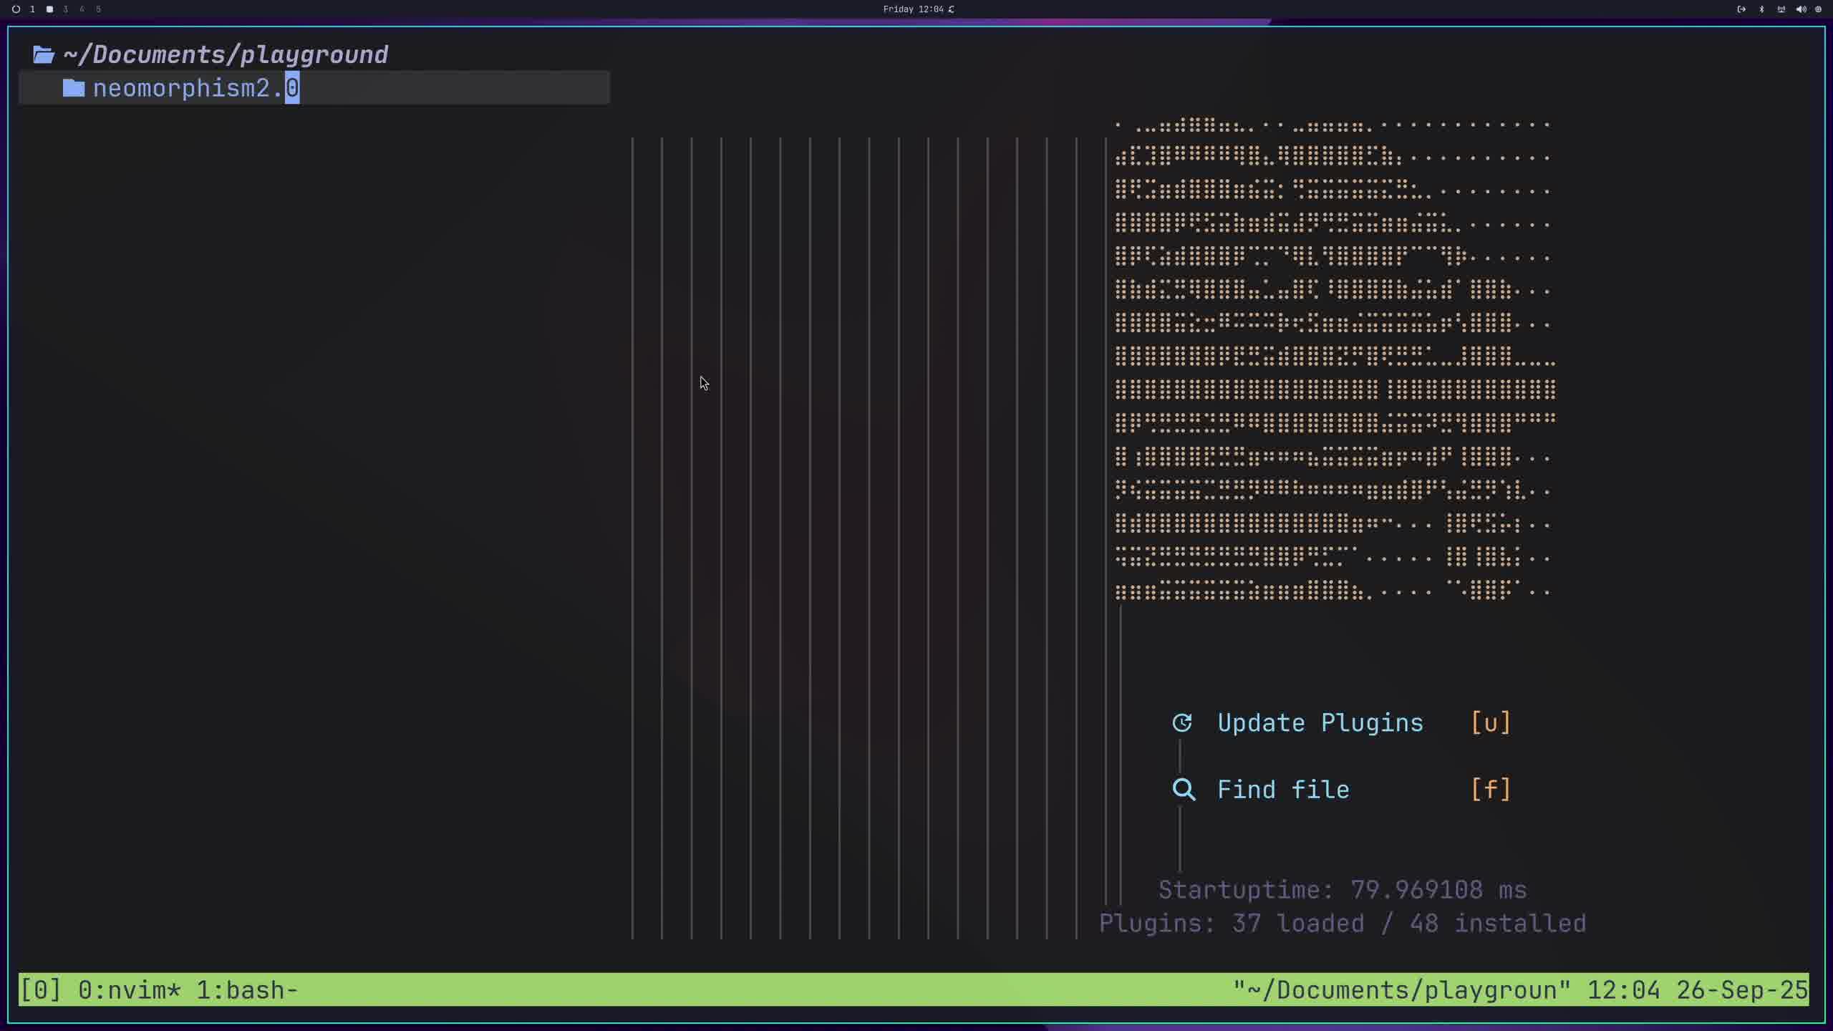1833x1031 pixels.
Task: Collapse the ~/Documents/playground root directory
Action: pyautogui.click(x=226, y=54)
